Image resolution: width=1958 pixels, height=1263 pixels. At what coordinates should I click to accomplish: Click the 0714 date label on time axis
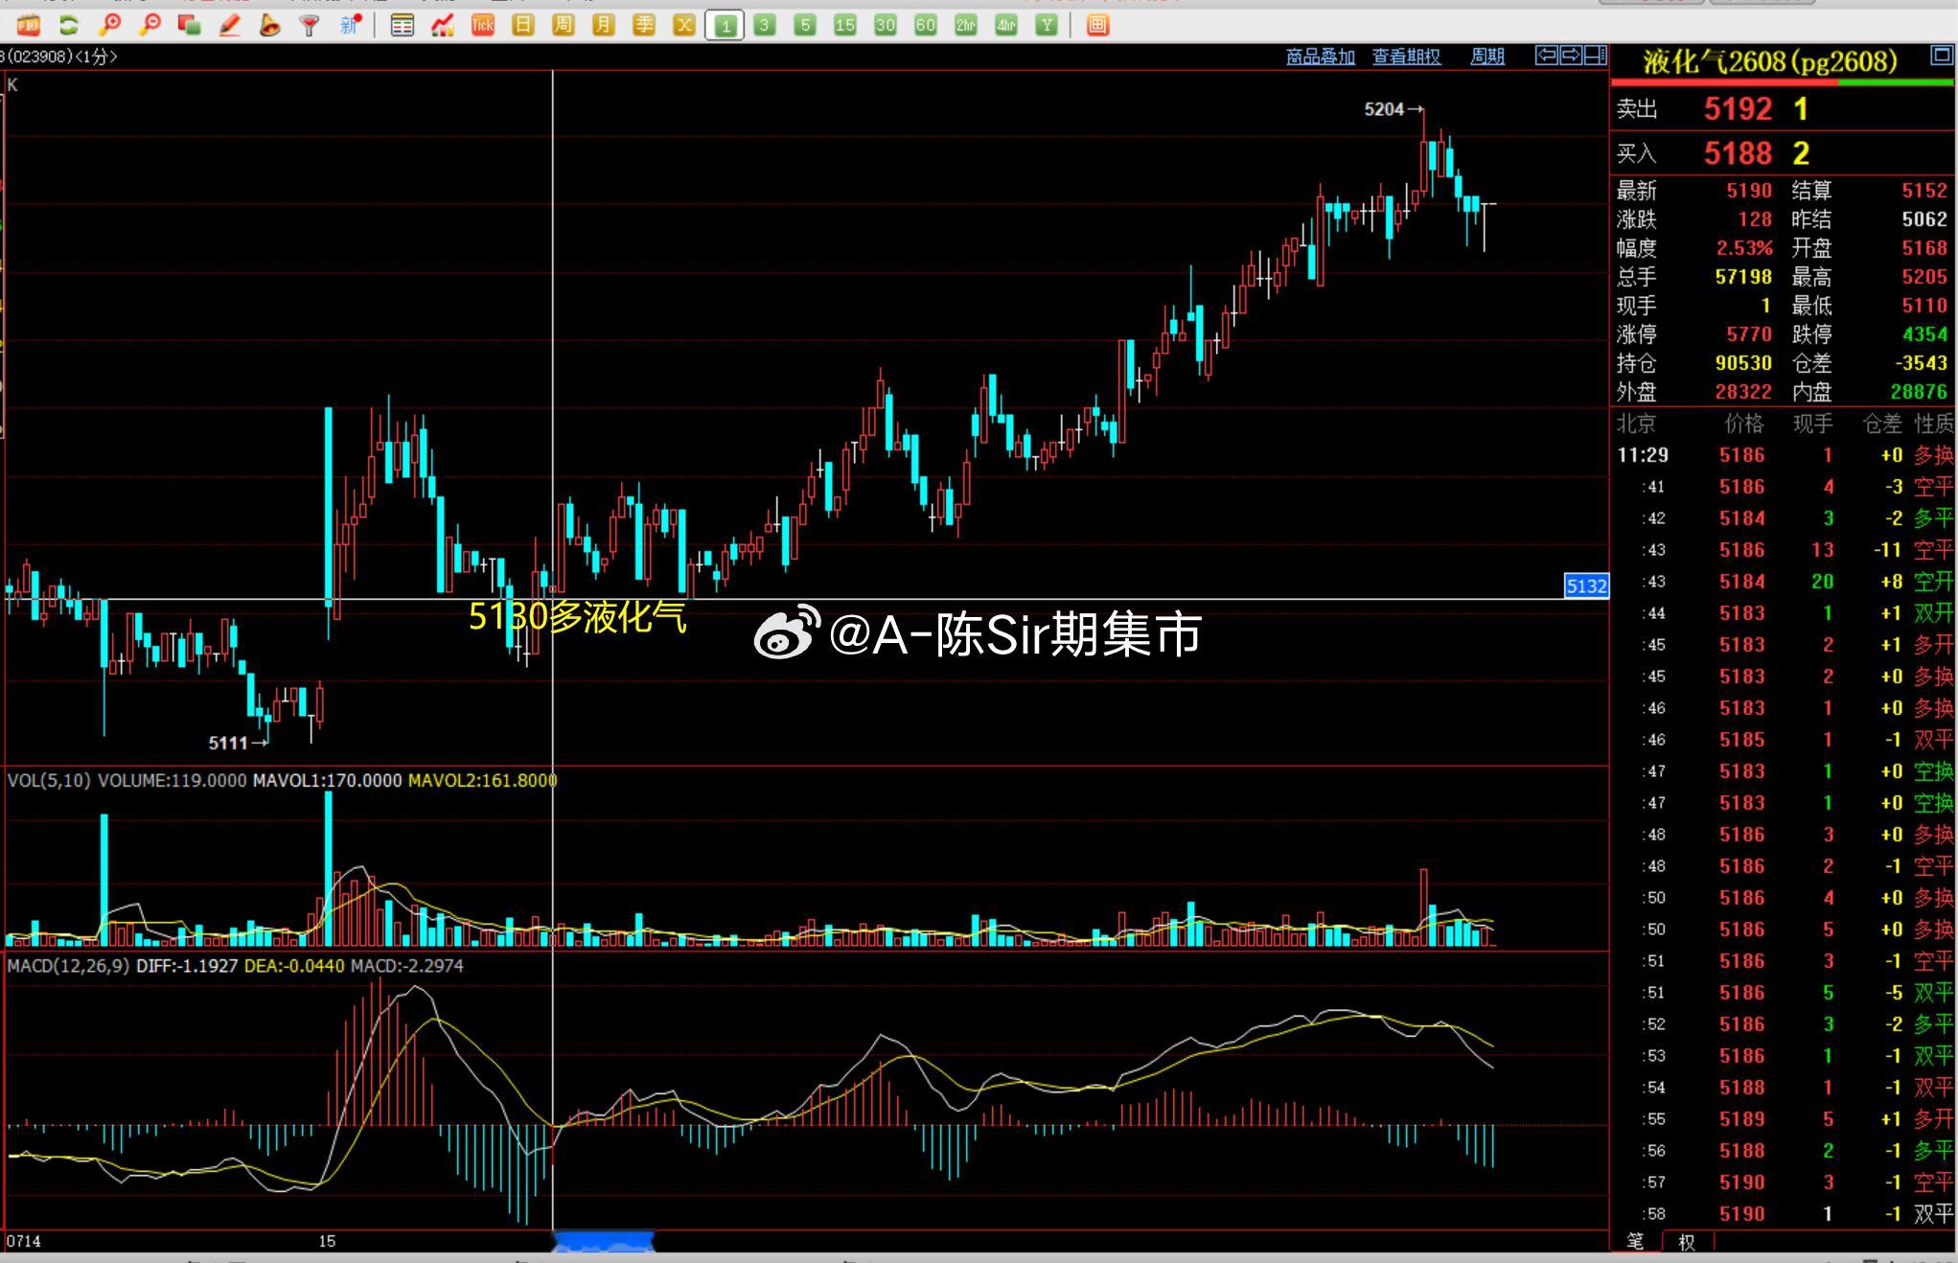(24, 1241)
